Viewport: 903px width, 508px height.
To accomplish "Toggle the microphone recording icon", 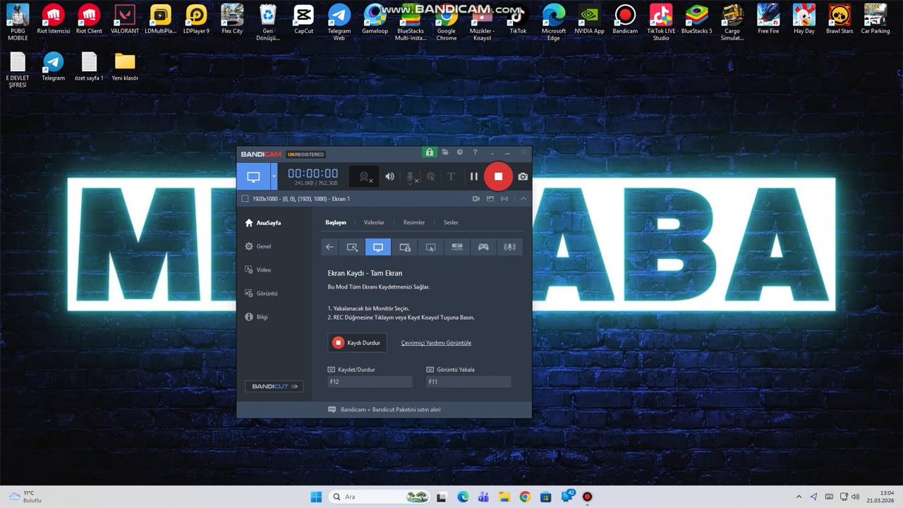I will click(411, 176).
